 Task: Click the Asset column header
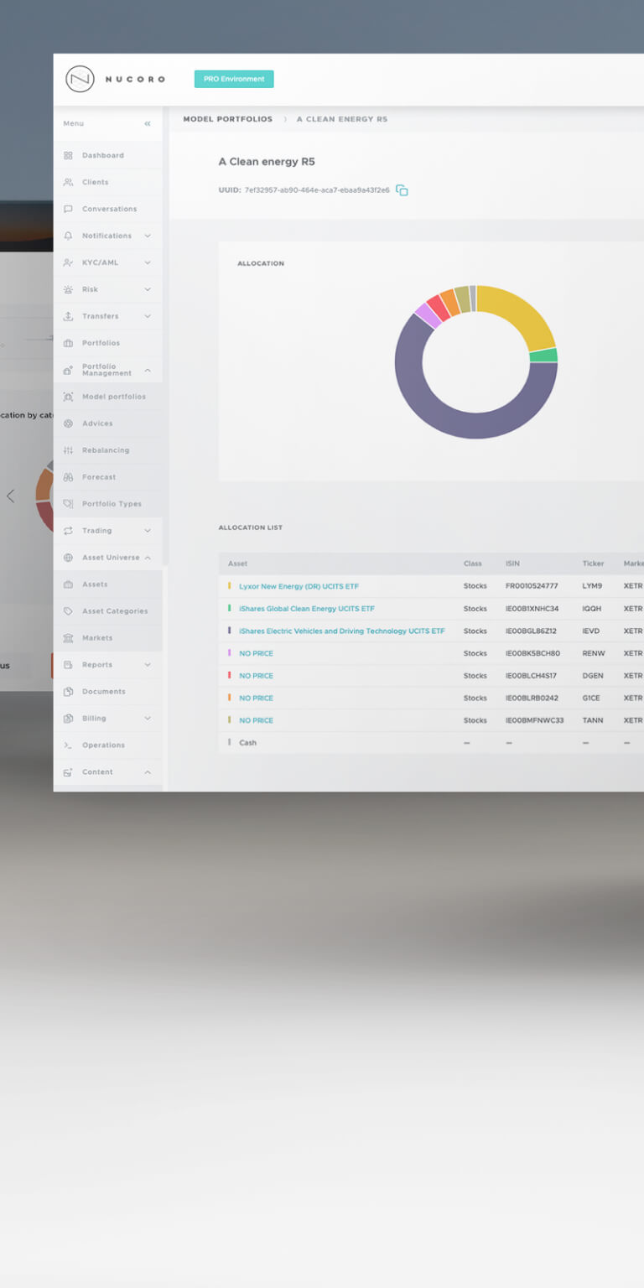coord(237,564)
